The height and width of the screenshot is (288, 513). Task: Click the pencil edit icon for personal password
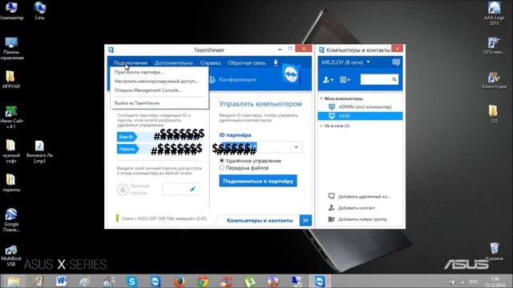(x=192, y=189)
